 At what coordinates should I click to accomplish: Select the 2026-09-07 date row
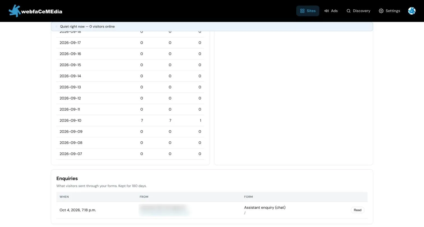coord(130,154)
